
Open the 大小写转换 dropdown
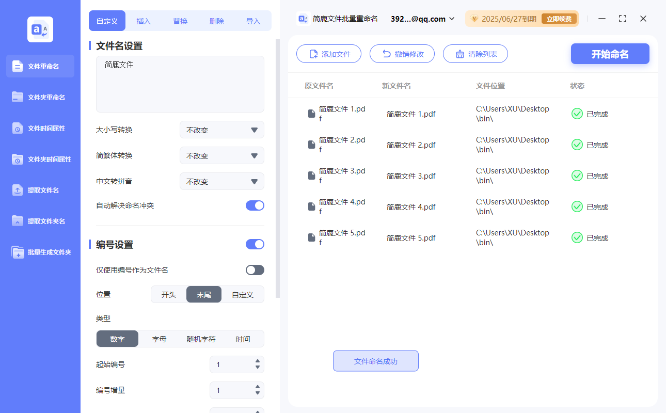tap(221, 130)
